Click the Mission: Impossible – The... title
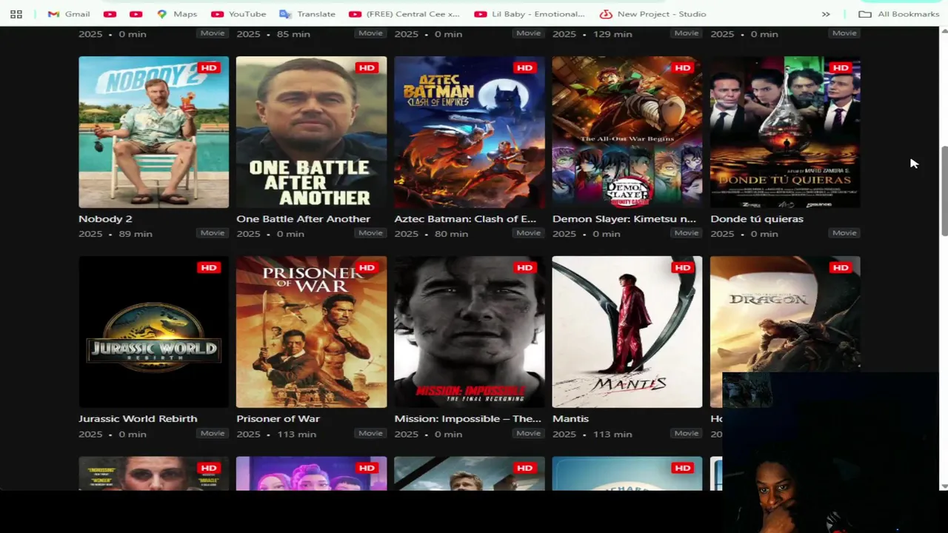948x533 pixels. [467, 419]
